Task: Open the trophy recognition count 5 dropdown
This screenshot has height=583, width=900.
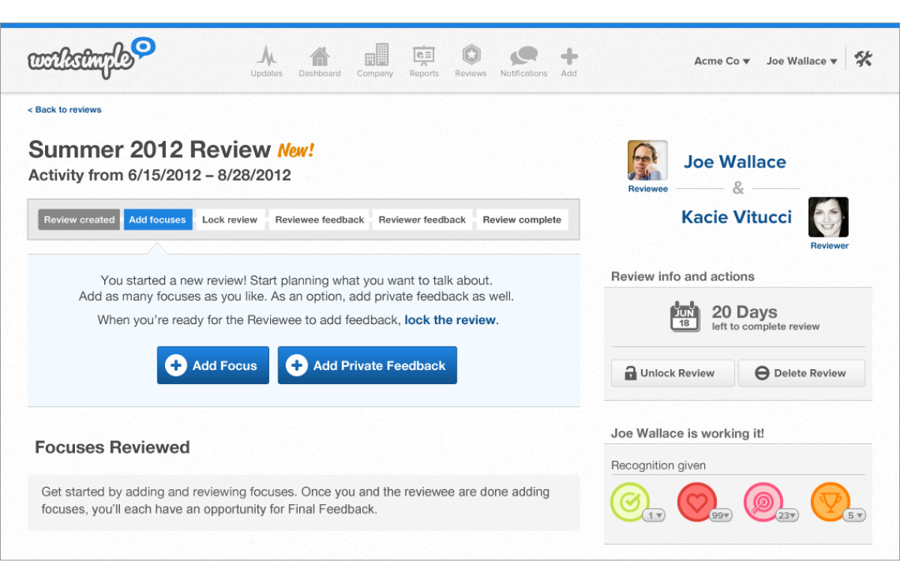Action: click(854, 515)
